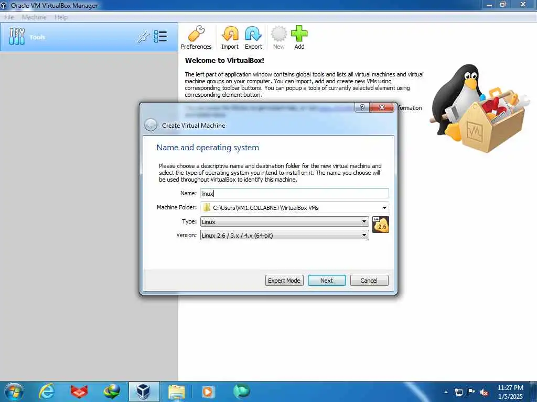Open the Help menu
This screenshot has width=537, height=402.
pyautogui.click(x=61, y=17)
